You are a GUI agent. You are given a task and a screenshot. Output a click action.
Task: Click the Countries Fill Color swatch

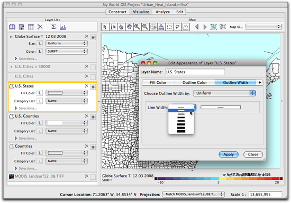[x=55, y=153]
